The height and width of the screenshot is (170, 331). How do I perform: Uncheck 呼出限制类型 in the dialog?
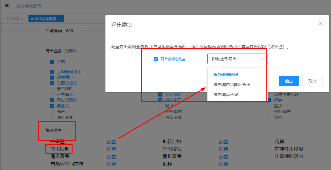click(x=156, y=59)
